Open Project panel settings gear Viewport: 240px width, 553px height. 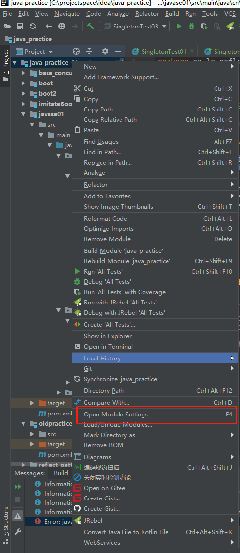[105, 52]
